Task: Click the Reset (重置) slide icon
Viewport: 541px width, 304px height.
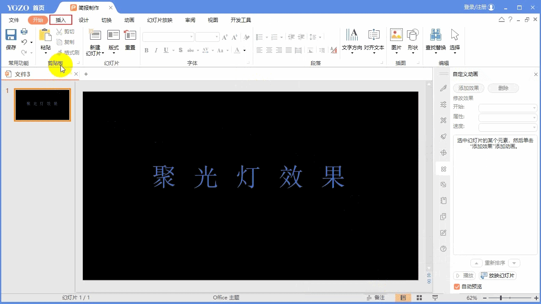Action: click(x=130, y=35)
